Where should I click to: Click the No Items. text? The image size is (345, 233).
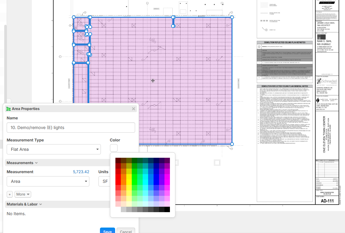16,214
